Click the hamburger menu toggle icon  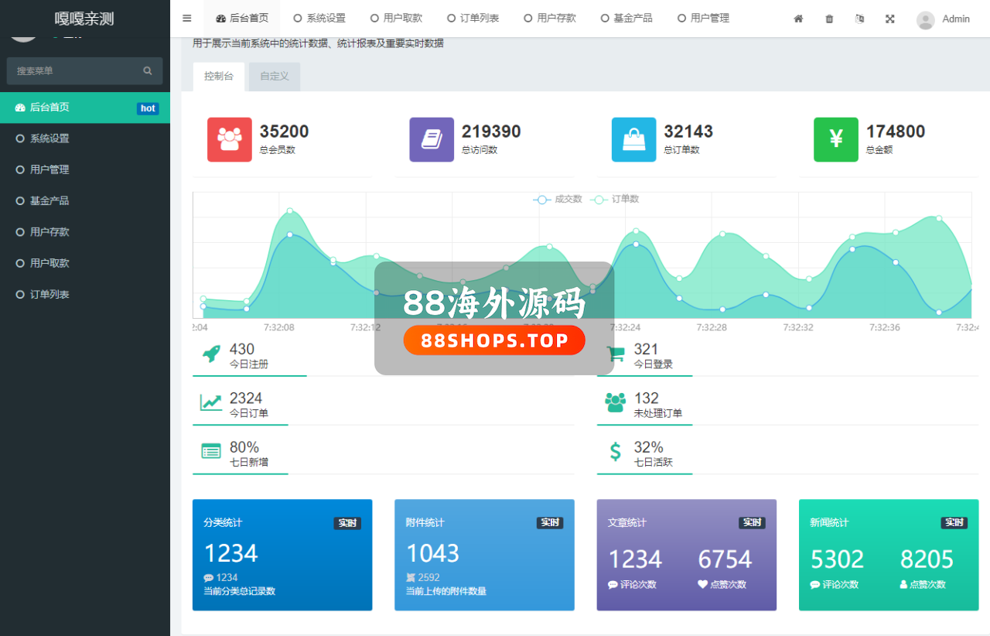coord(187,19)
